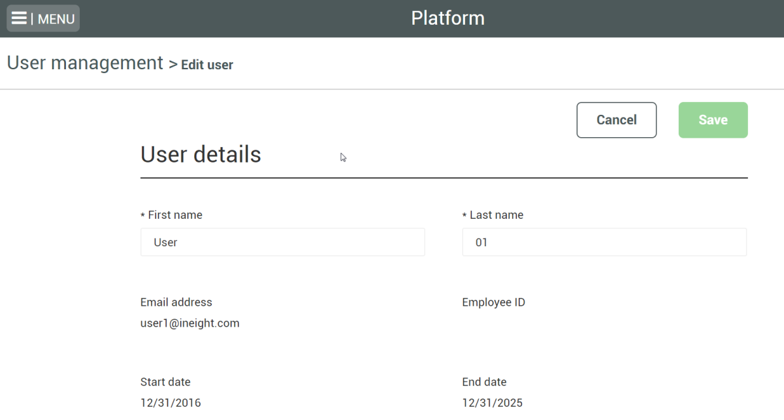The image size is (784, 420).
Task: Click the Last name field label
Action: 496,215
